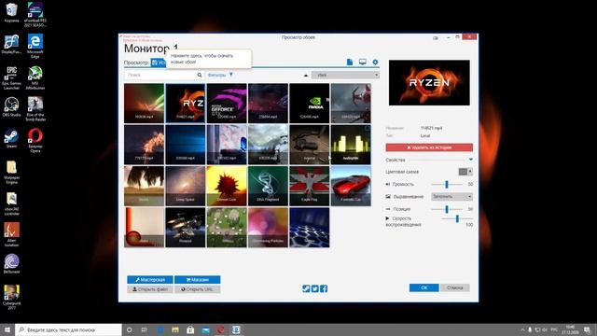Open Microsoft Store in taskbar
Screen dimensions: 597x336
coord(190,329)
